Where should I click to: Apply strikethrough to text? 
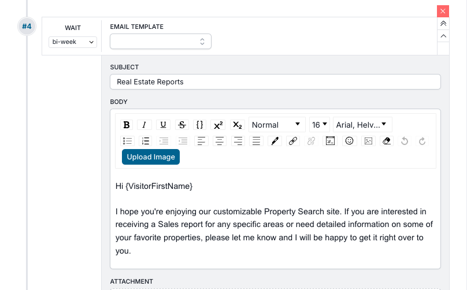click(x=181, y=125)
